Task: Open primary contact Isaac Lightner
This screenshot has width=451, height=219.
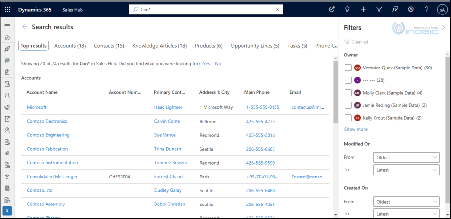Action: pos(168,107)
